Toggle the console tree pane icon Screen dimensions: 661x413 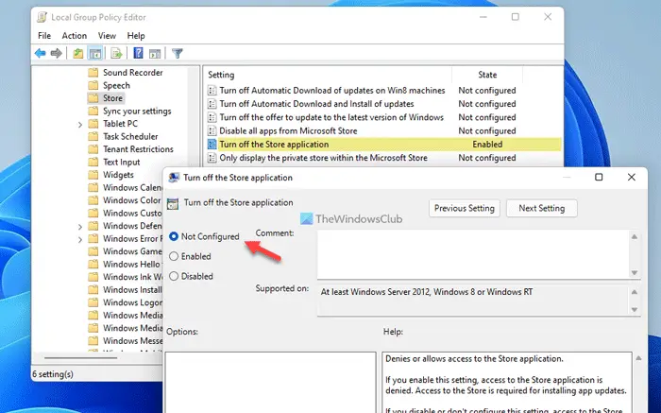[95, 54]
